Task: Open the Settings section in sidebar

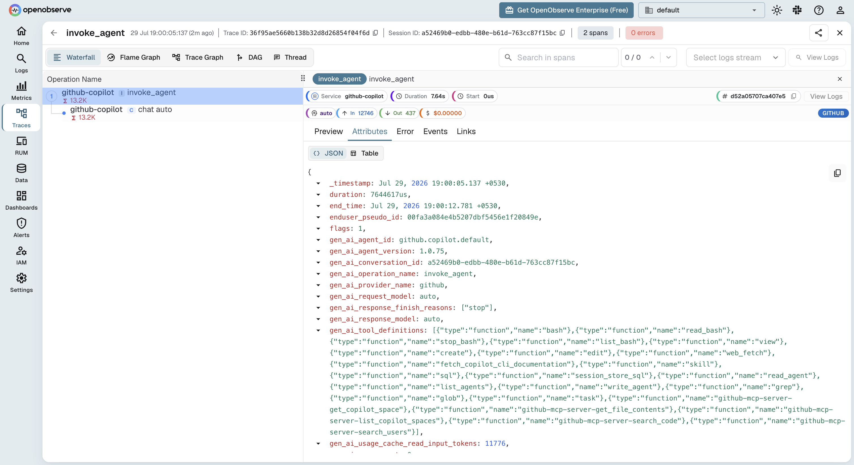Action: click(21, 283)
